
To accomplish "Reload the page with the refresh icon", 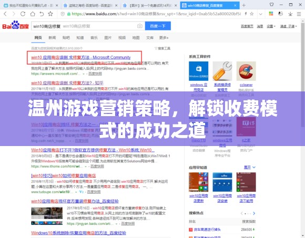I will (x=23, y=14).
